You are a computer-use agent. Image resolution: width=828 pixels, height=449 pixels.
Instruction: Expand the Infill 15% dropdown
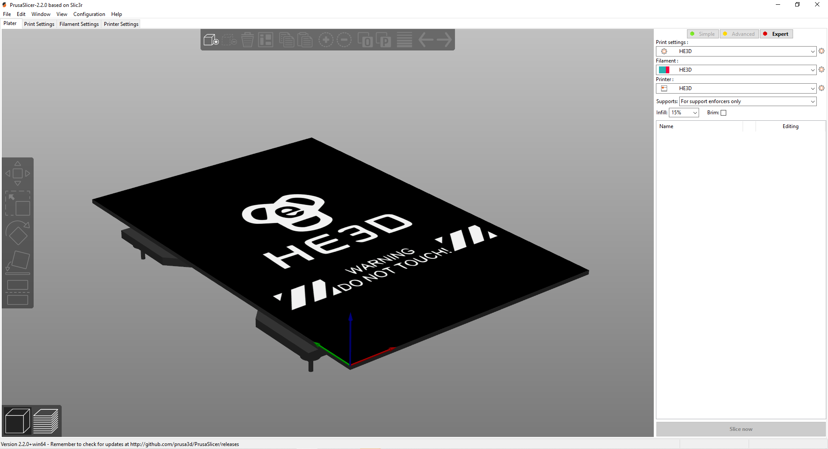(x=684, y=113)
